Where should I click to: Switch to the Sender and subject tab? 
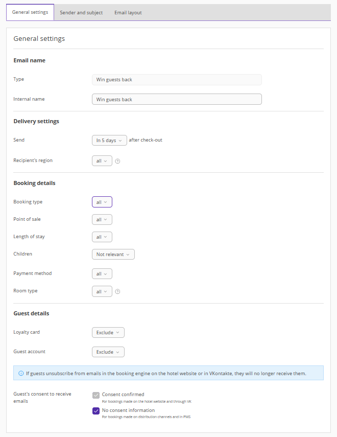[81, 13]
